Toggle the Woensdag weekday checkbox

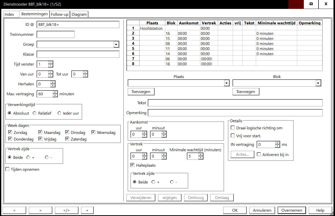point(93,132)
